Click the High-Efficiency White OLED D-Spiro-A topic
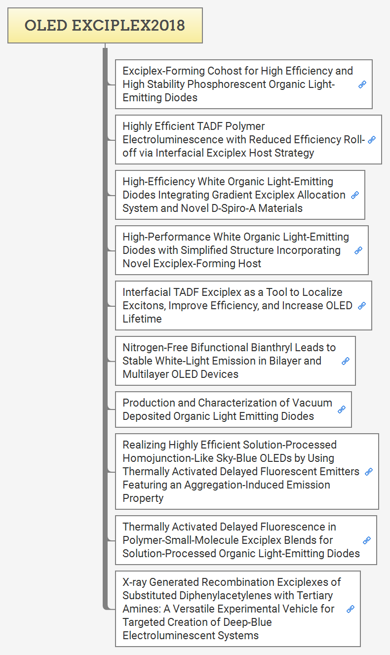Image resolution: width=390 pixels, height=655 pixels. (x=234, y=195)
